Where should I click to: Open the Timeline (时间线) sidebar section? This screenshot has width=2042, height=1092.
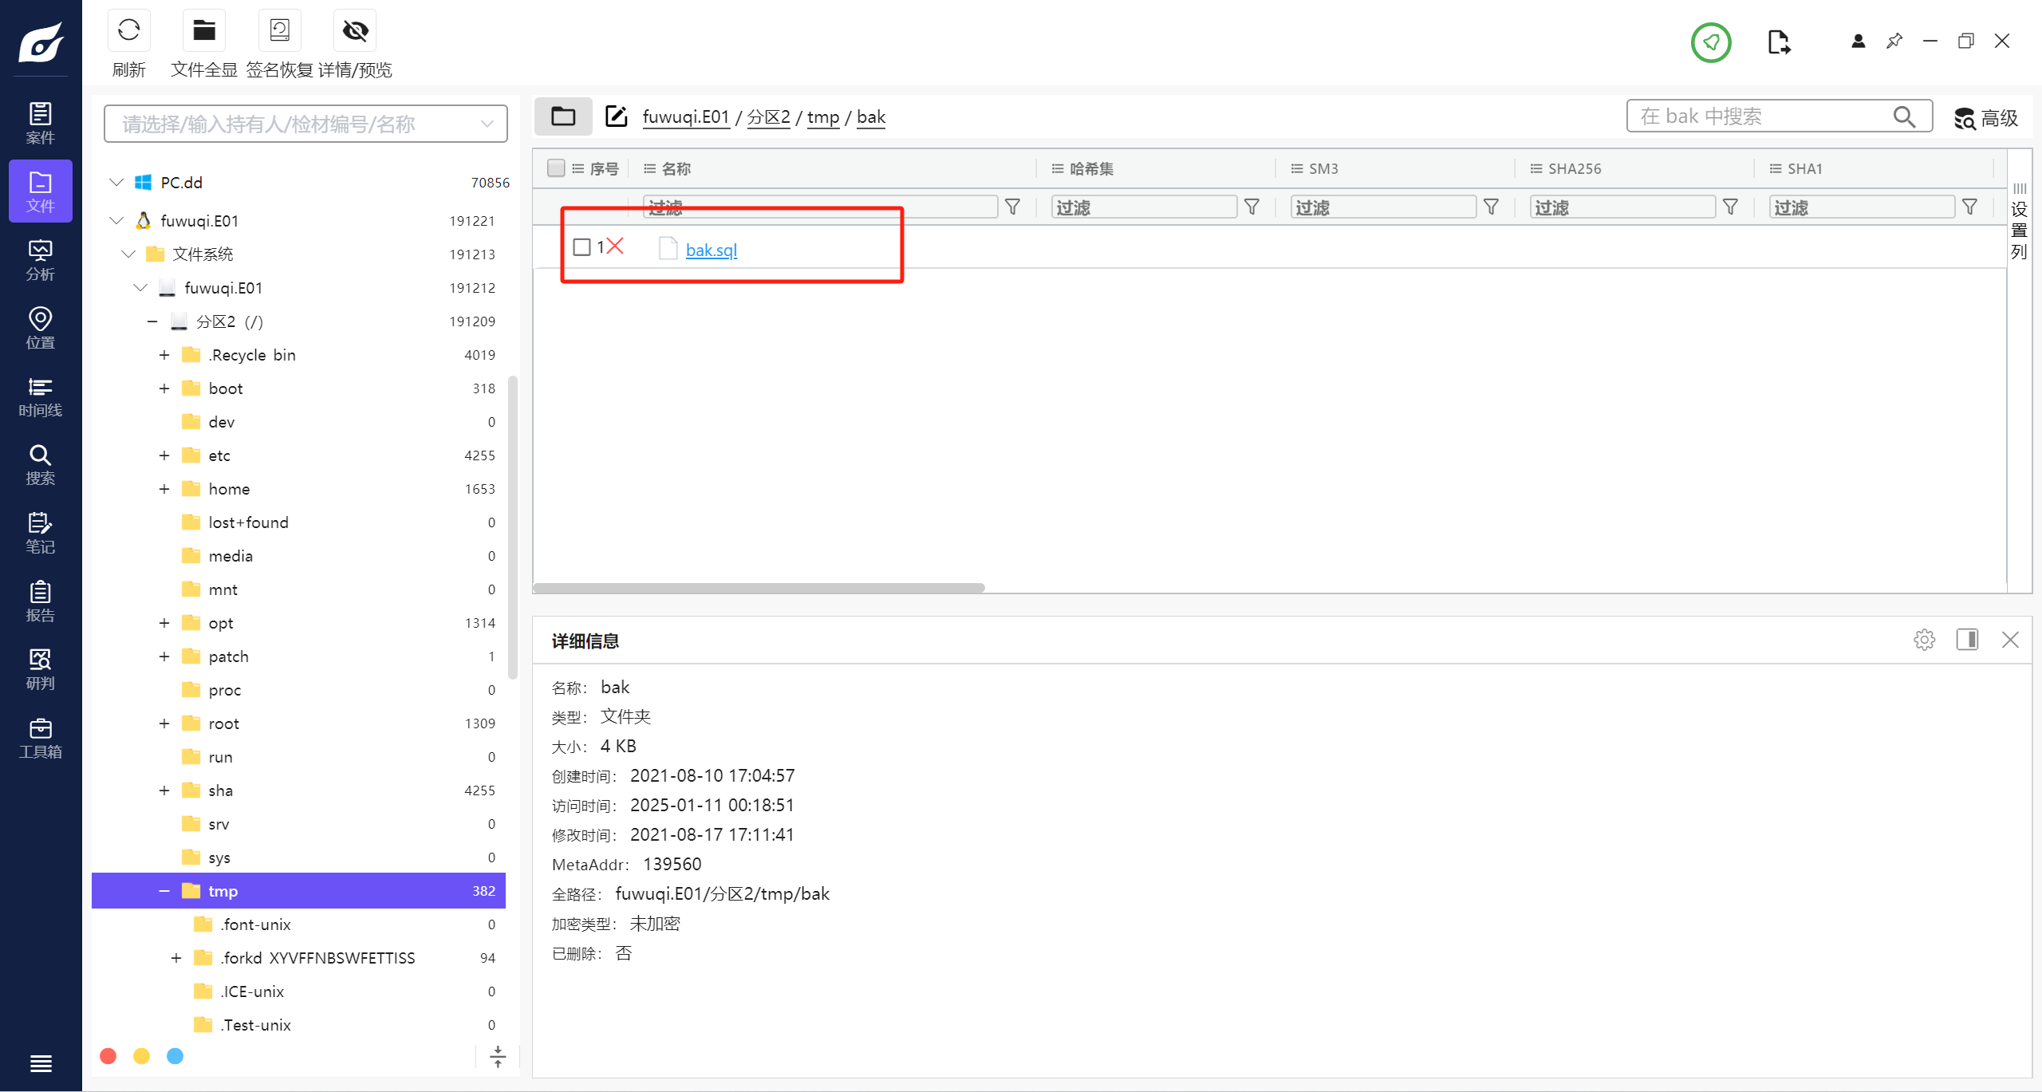[x=40, y=397]
